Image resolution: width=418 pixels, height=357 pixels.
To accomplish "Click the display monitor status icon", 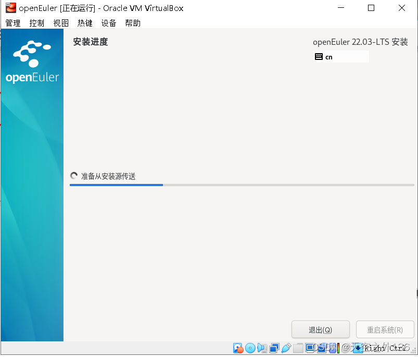I will pyautogui.click(x=310, y=348).
